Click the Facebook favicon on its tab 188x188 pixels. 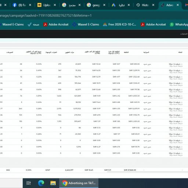[x=15, y=5]
